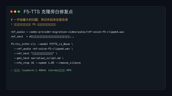Click the --speed 1.05 option
The height and width of the screenshot is (96, 172).
[45, 63]
